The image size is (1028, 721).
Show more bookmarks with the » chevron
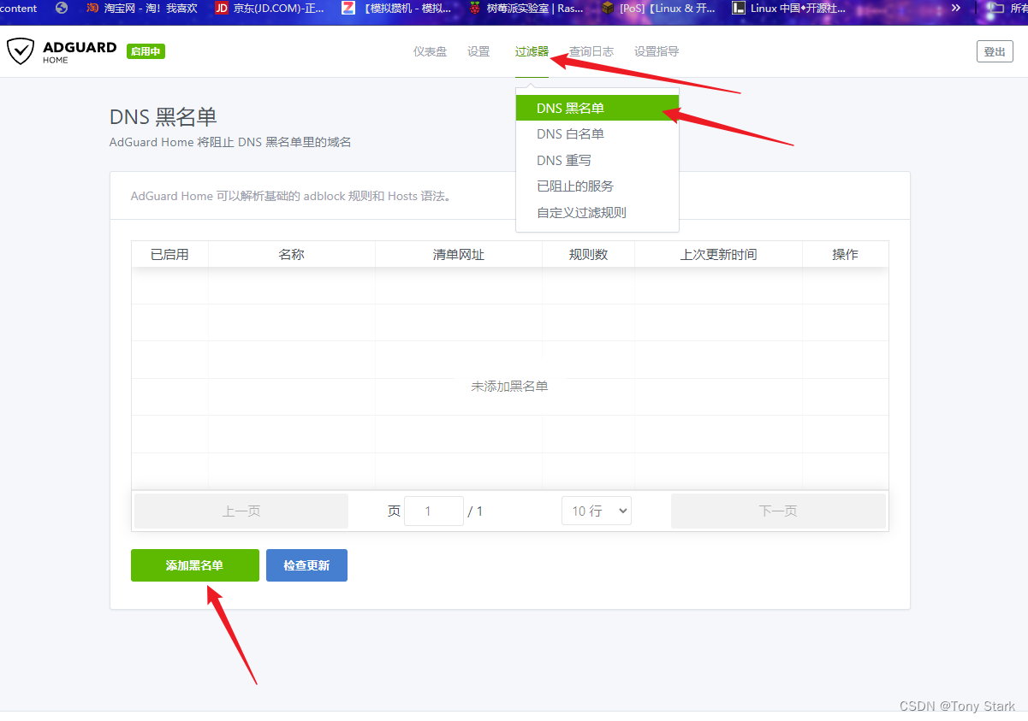[x=956, y=8]
